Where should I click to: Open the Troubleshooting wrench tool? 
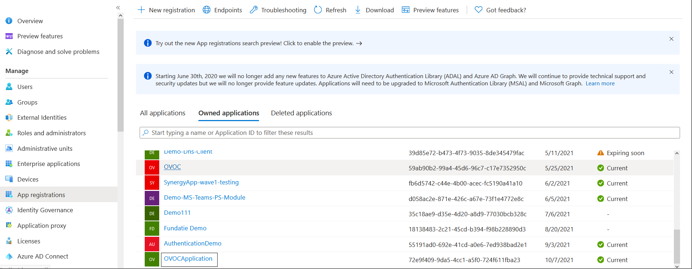pos(278,10)
